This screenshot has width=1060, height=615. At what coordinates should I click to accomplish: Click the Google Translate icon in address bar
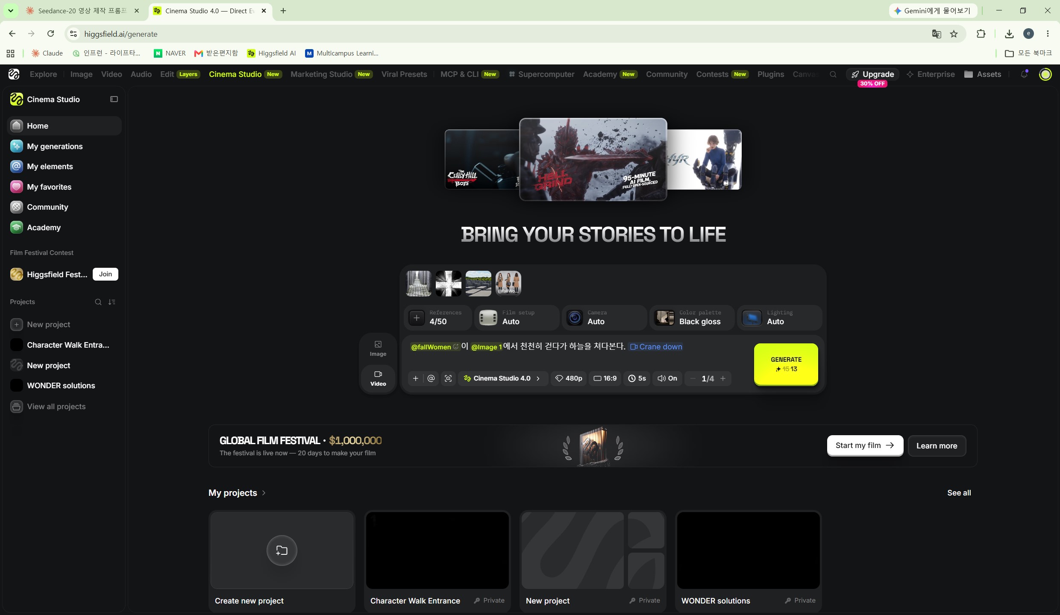point(936,34)
